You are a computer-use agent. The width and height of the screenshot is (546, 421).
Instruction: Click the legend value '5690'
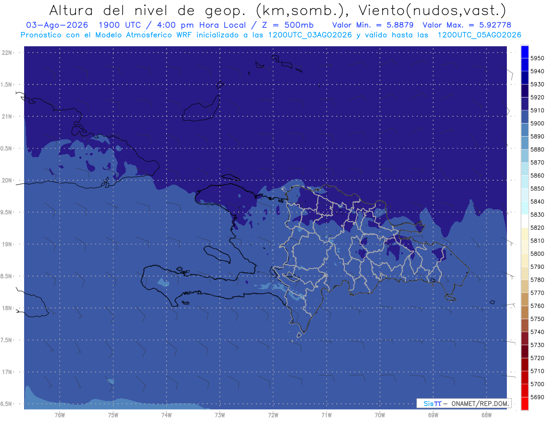point(537,397)
